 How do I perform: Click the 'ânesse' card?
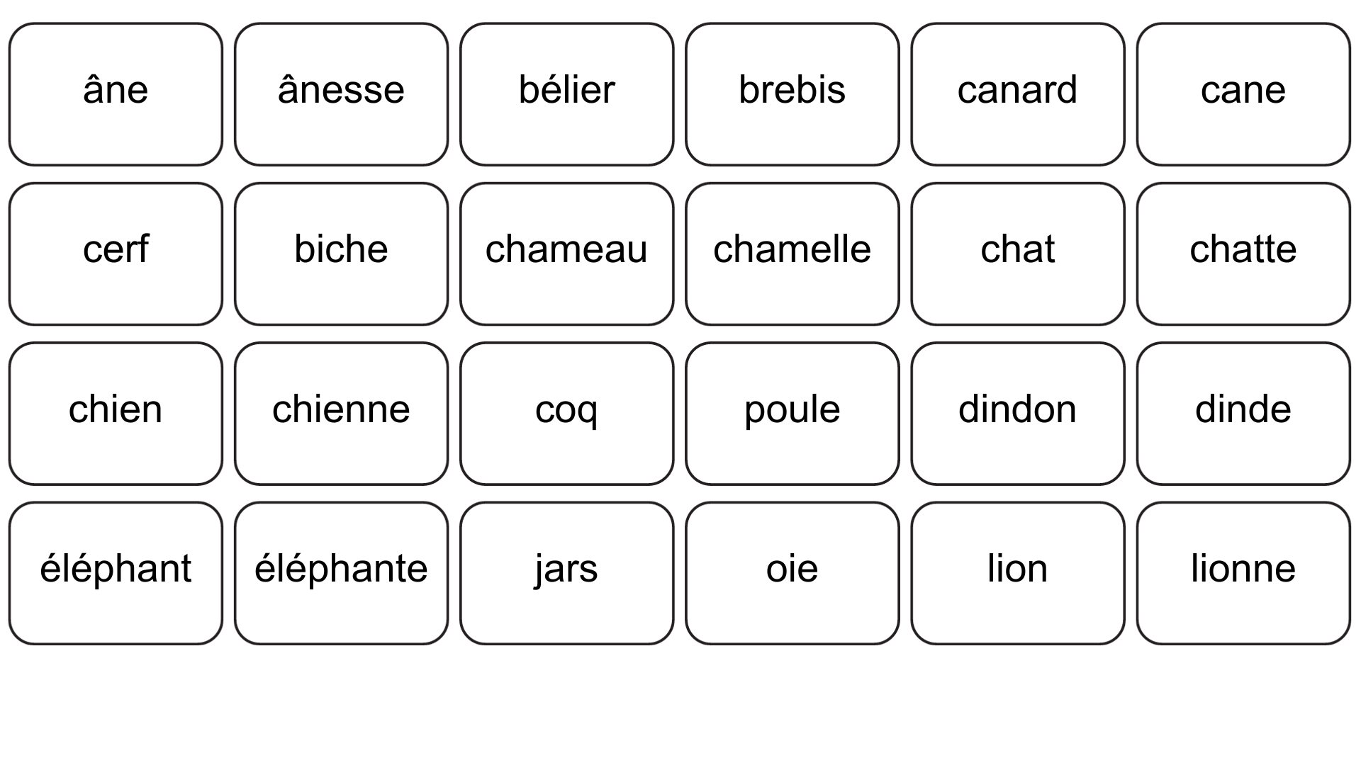[341, 94]
